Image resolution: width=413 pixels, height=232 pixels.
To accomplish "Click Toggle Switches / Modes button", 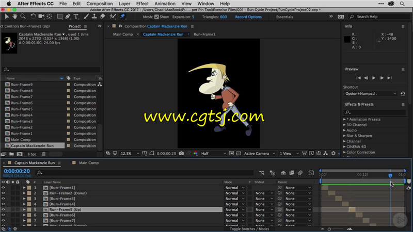I will 249,229.
